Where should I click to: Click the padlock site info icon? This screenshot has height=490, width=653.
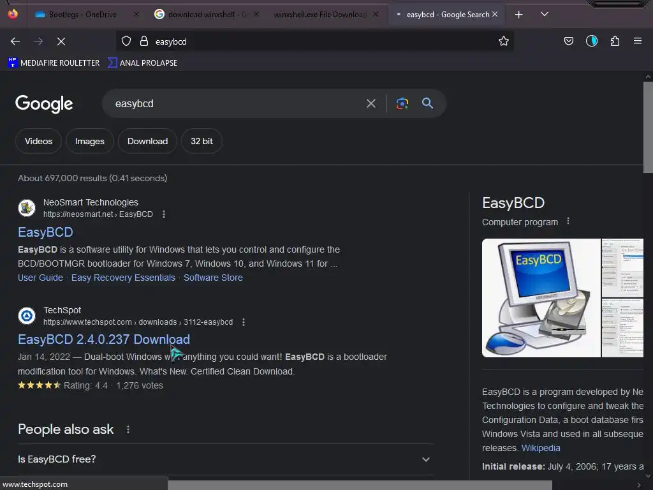pyautogui.click(x=144, y=41)
